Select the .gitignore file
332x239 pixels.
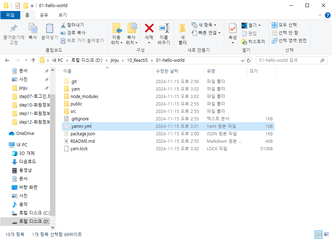click(168, 119)
